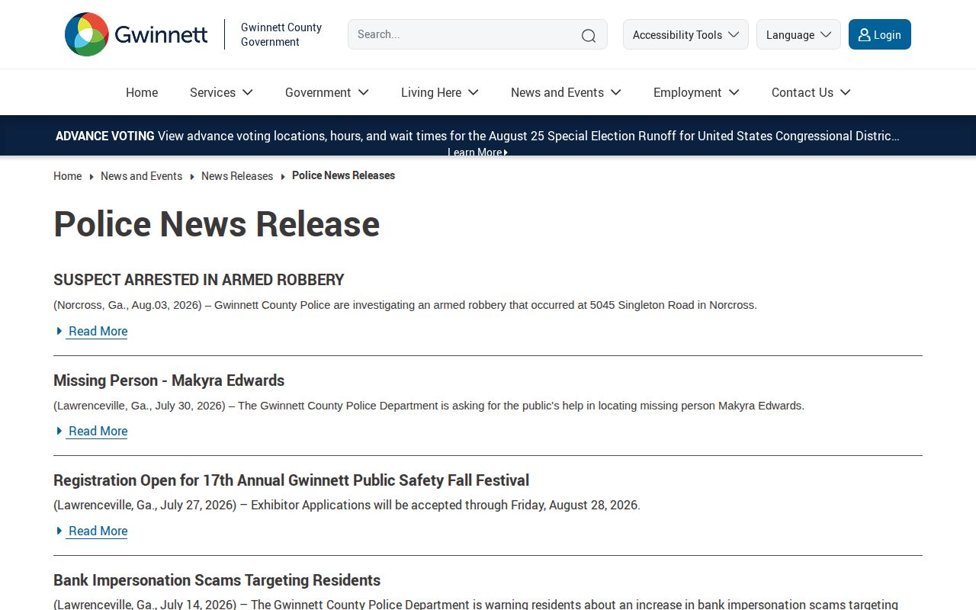Screen dimensions: 976x610
Task: Open the Contact Us navigation menu
Action: pyautogui.click(x=802, y=92)
